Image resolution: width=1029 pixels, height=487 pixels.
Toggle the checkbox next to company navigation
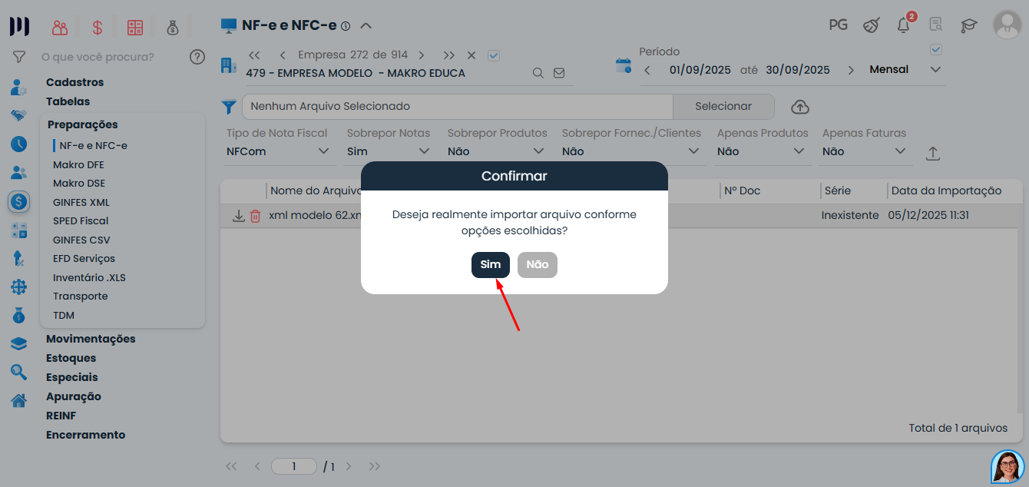tap(494, 55)
